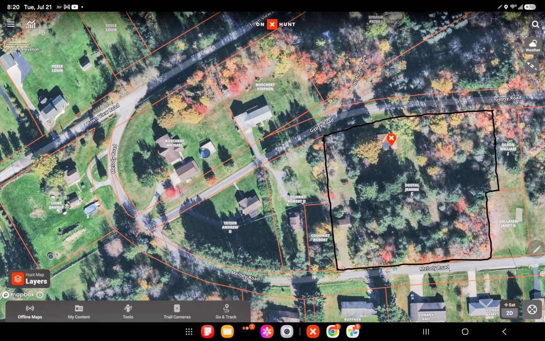Open the elevation profile chart icon
The height and width of the screenshot is (341, 545).
coord(31,24)
